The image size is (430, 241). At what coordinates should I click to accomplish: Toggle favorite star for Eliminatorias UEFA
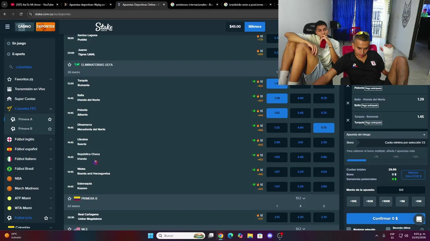tap(70, 65)
